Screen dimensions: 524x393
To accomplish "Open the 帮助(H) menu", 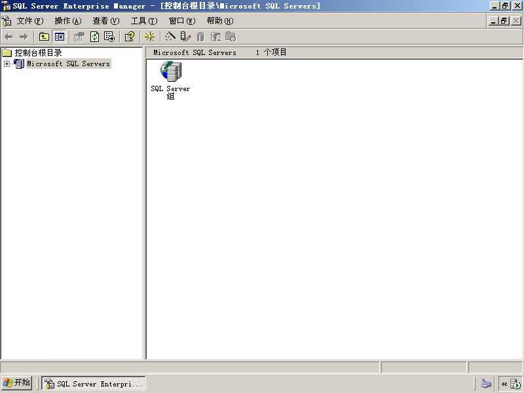I will (220, 21).
